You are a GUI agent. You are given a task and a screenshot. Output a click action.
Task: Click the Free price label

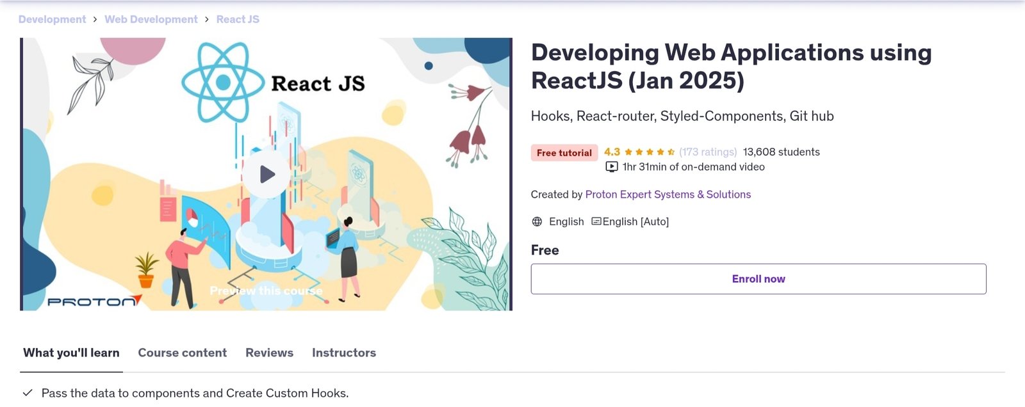pyautogui.click(x=545, y=250)
